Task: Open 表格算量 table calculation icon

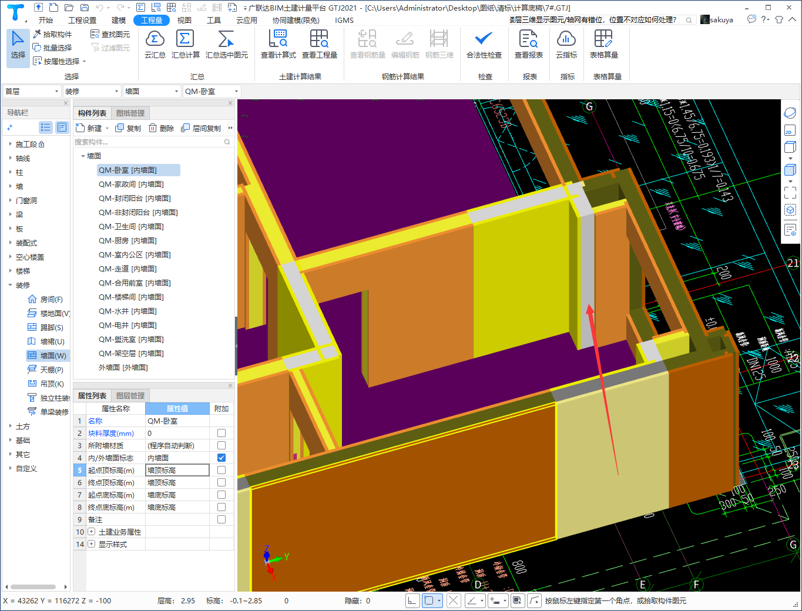Action: pyautogui.click(x=603, y=45)
